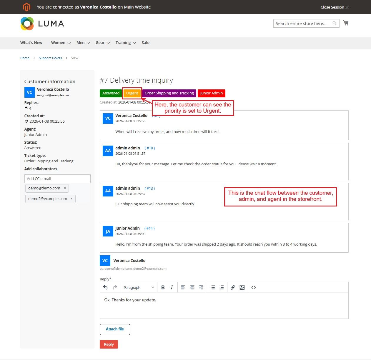Image resolution: width=371 pixels, height=360 pixels.
Task: Click the Add CC e-mail field
Action: tap(57, 179)
